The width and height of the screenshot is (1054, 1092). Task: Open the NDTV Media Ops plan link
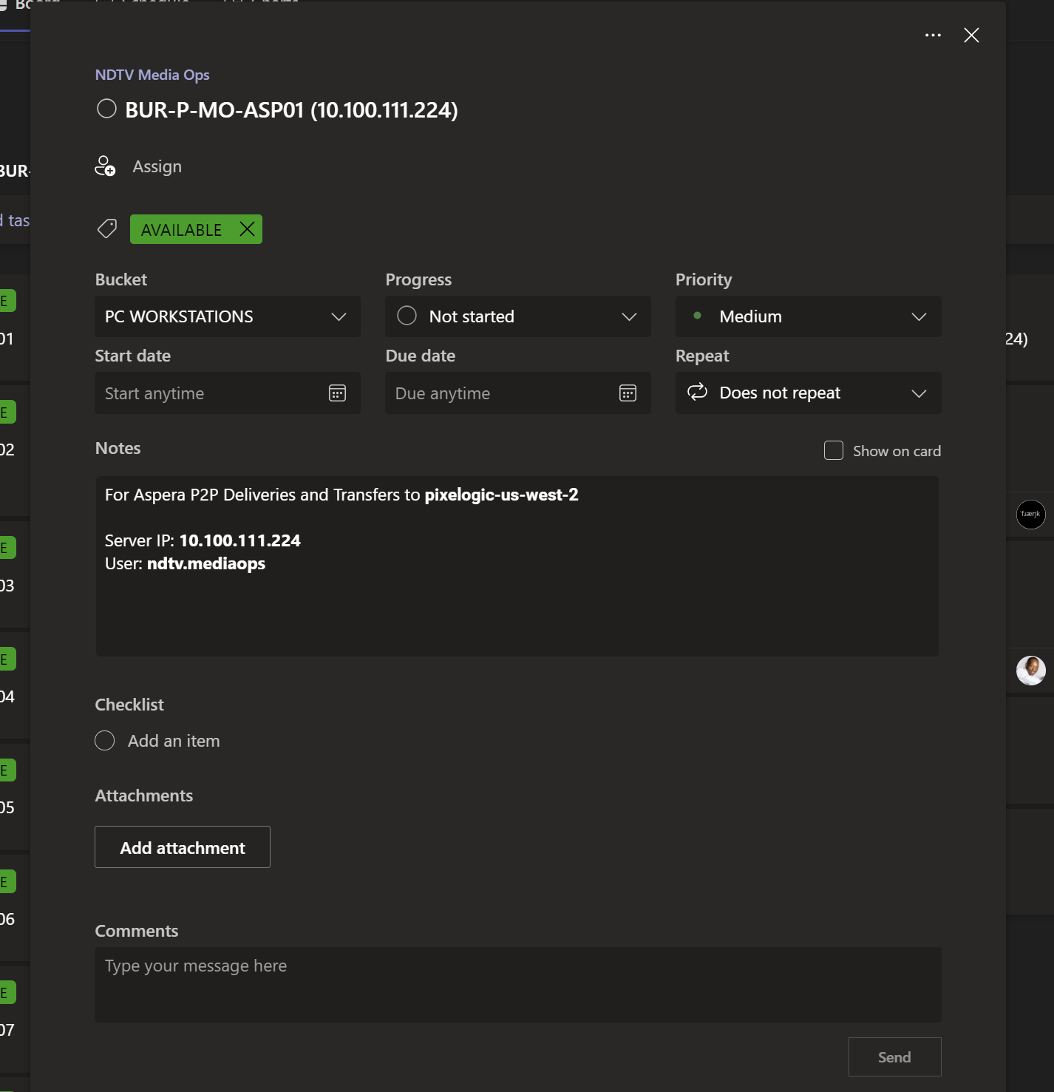[x=152, y=75]
